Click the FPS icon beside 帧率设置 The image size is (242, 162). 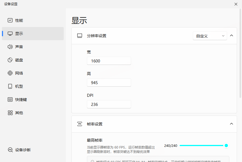(x=80, y=124)
